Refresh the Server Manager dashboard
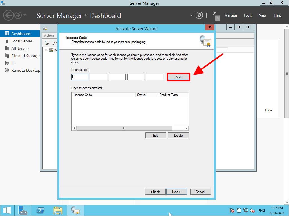Image resolution: width=289 pixels, height=216 pixels. pos(199,15)
